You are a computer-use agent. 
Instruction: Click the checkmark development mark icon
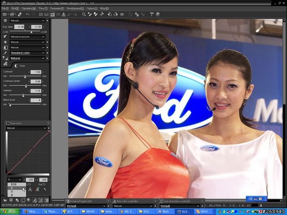point(122,14)
